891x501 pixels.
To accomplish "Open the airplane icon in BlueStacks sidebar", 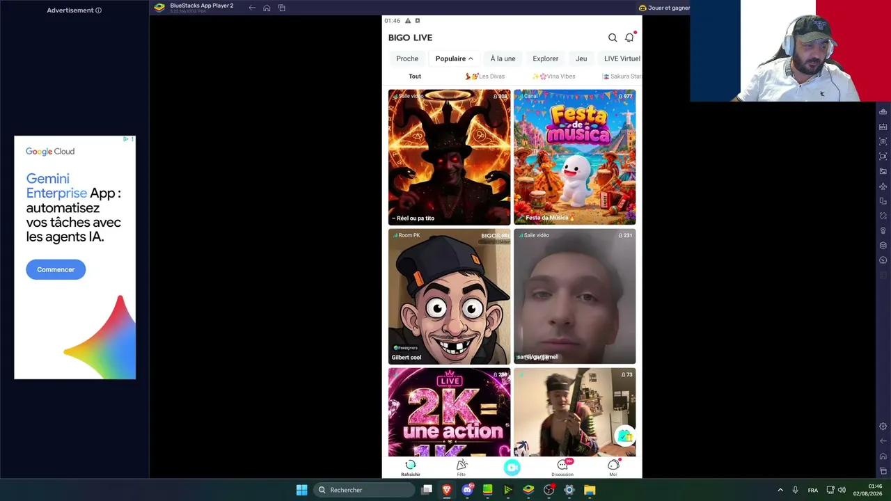I will pos(883,186).
